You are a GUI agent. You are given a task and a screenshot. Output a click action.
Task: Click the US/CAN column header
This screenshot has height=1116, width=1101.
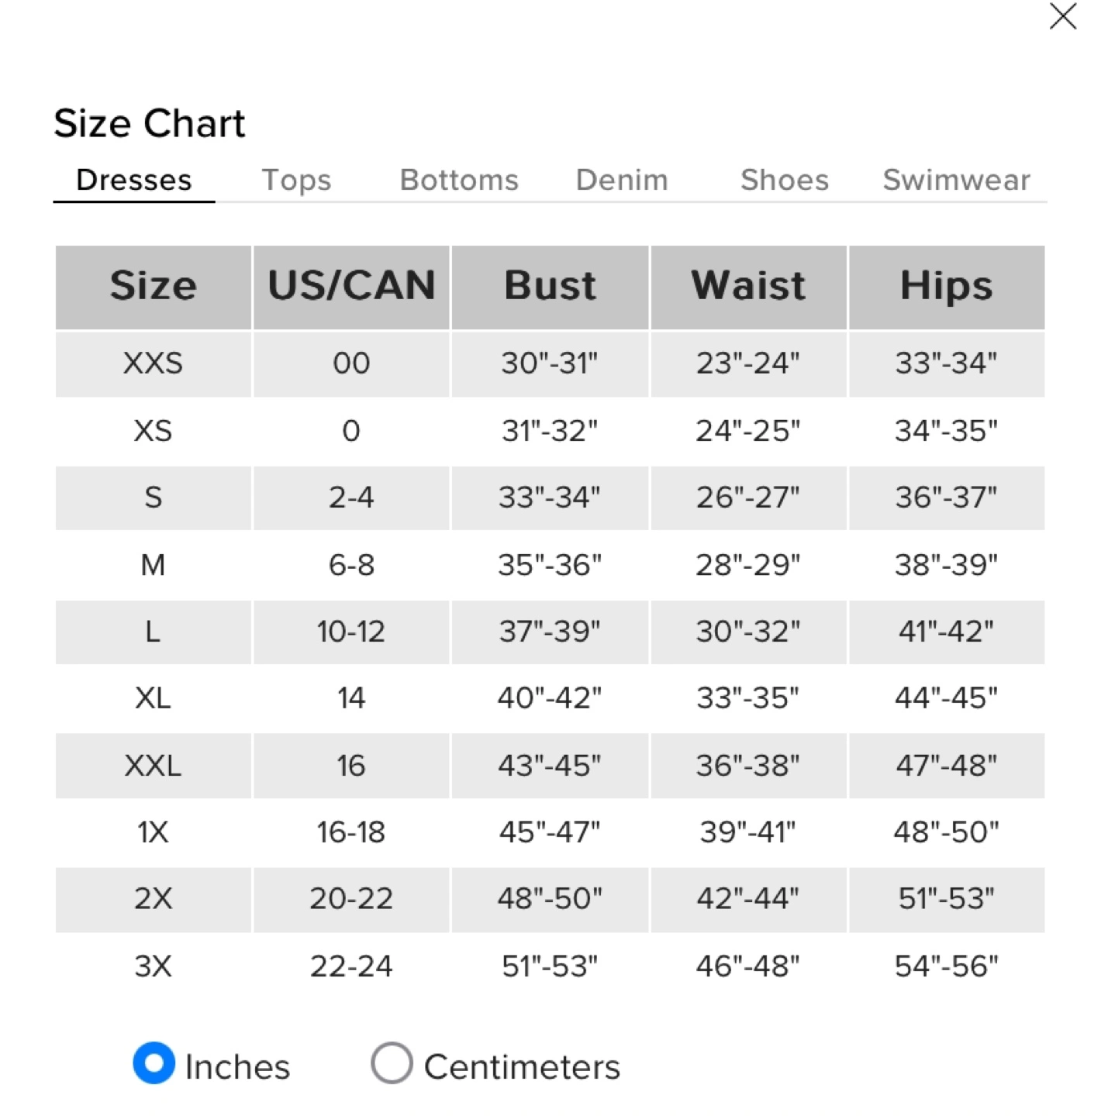[351, 287]
